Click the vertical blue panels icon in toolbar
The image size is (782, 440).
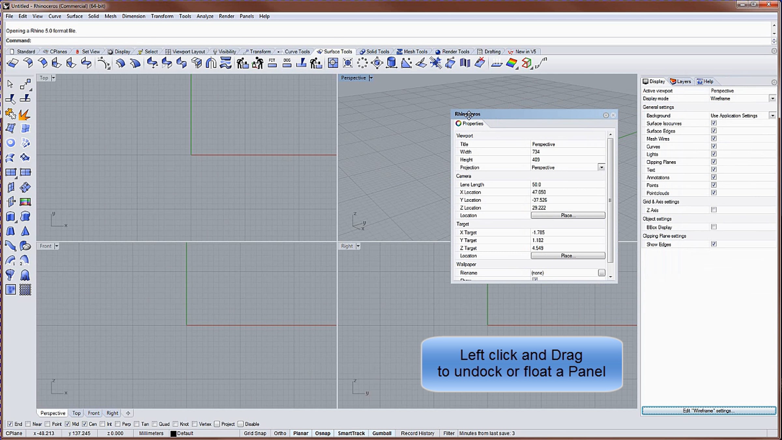point(465,63)
